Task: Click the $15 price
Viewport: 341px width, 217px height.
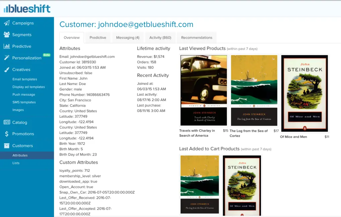Action: click(225, 131)
